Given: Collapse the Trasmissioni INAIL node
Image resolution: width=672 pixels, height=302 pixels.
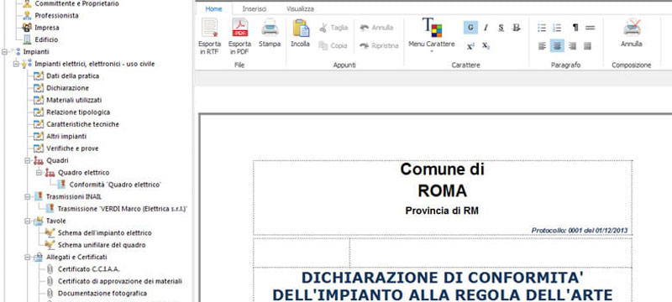Looking at the screenshot, I should click(x=28, y=197).
